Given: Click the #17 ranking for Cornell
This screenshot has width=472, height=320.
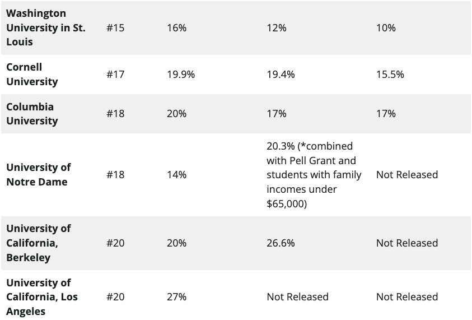Looking at the screenshot, I should pos(115,74).
